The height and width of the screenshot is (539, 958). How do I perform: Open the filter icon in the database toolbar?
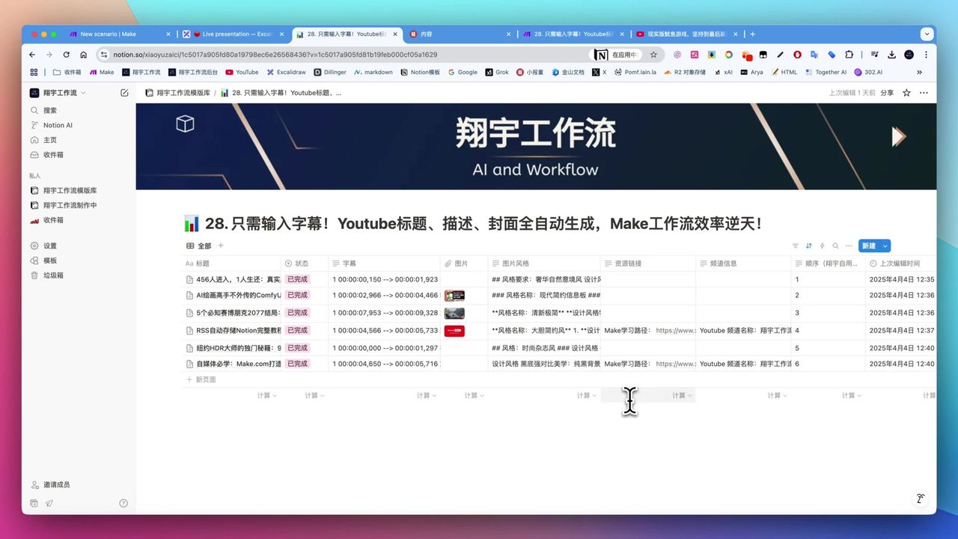point(795,246)
